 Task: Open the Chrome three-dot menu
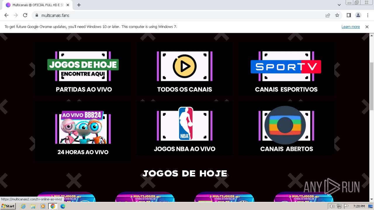pos(368,15)
